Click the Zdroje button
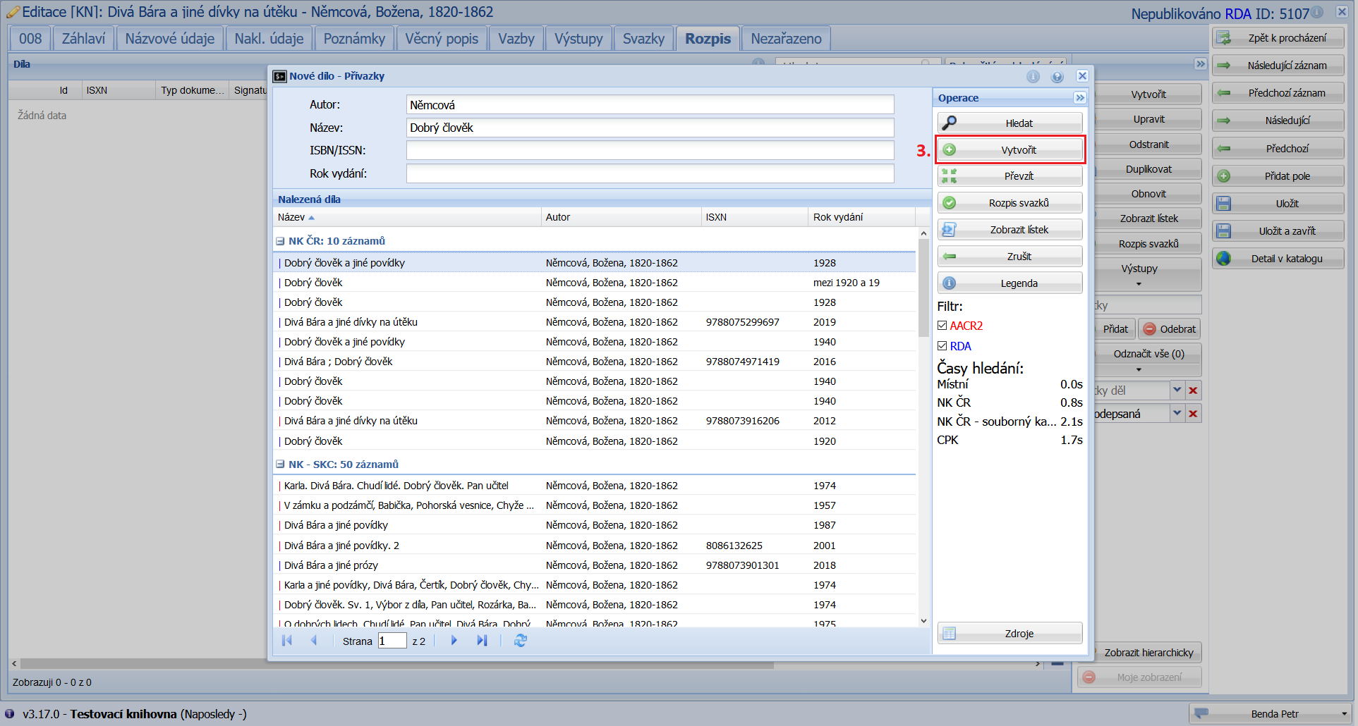This screenshot has width=1358, height=726. click(x=1010, y=634)
